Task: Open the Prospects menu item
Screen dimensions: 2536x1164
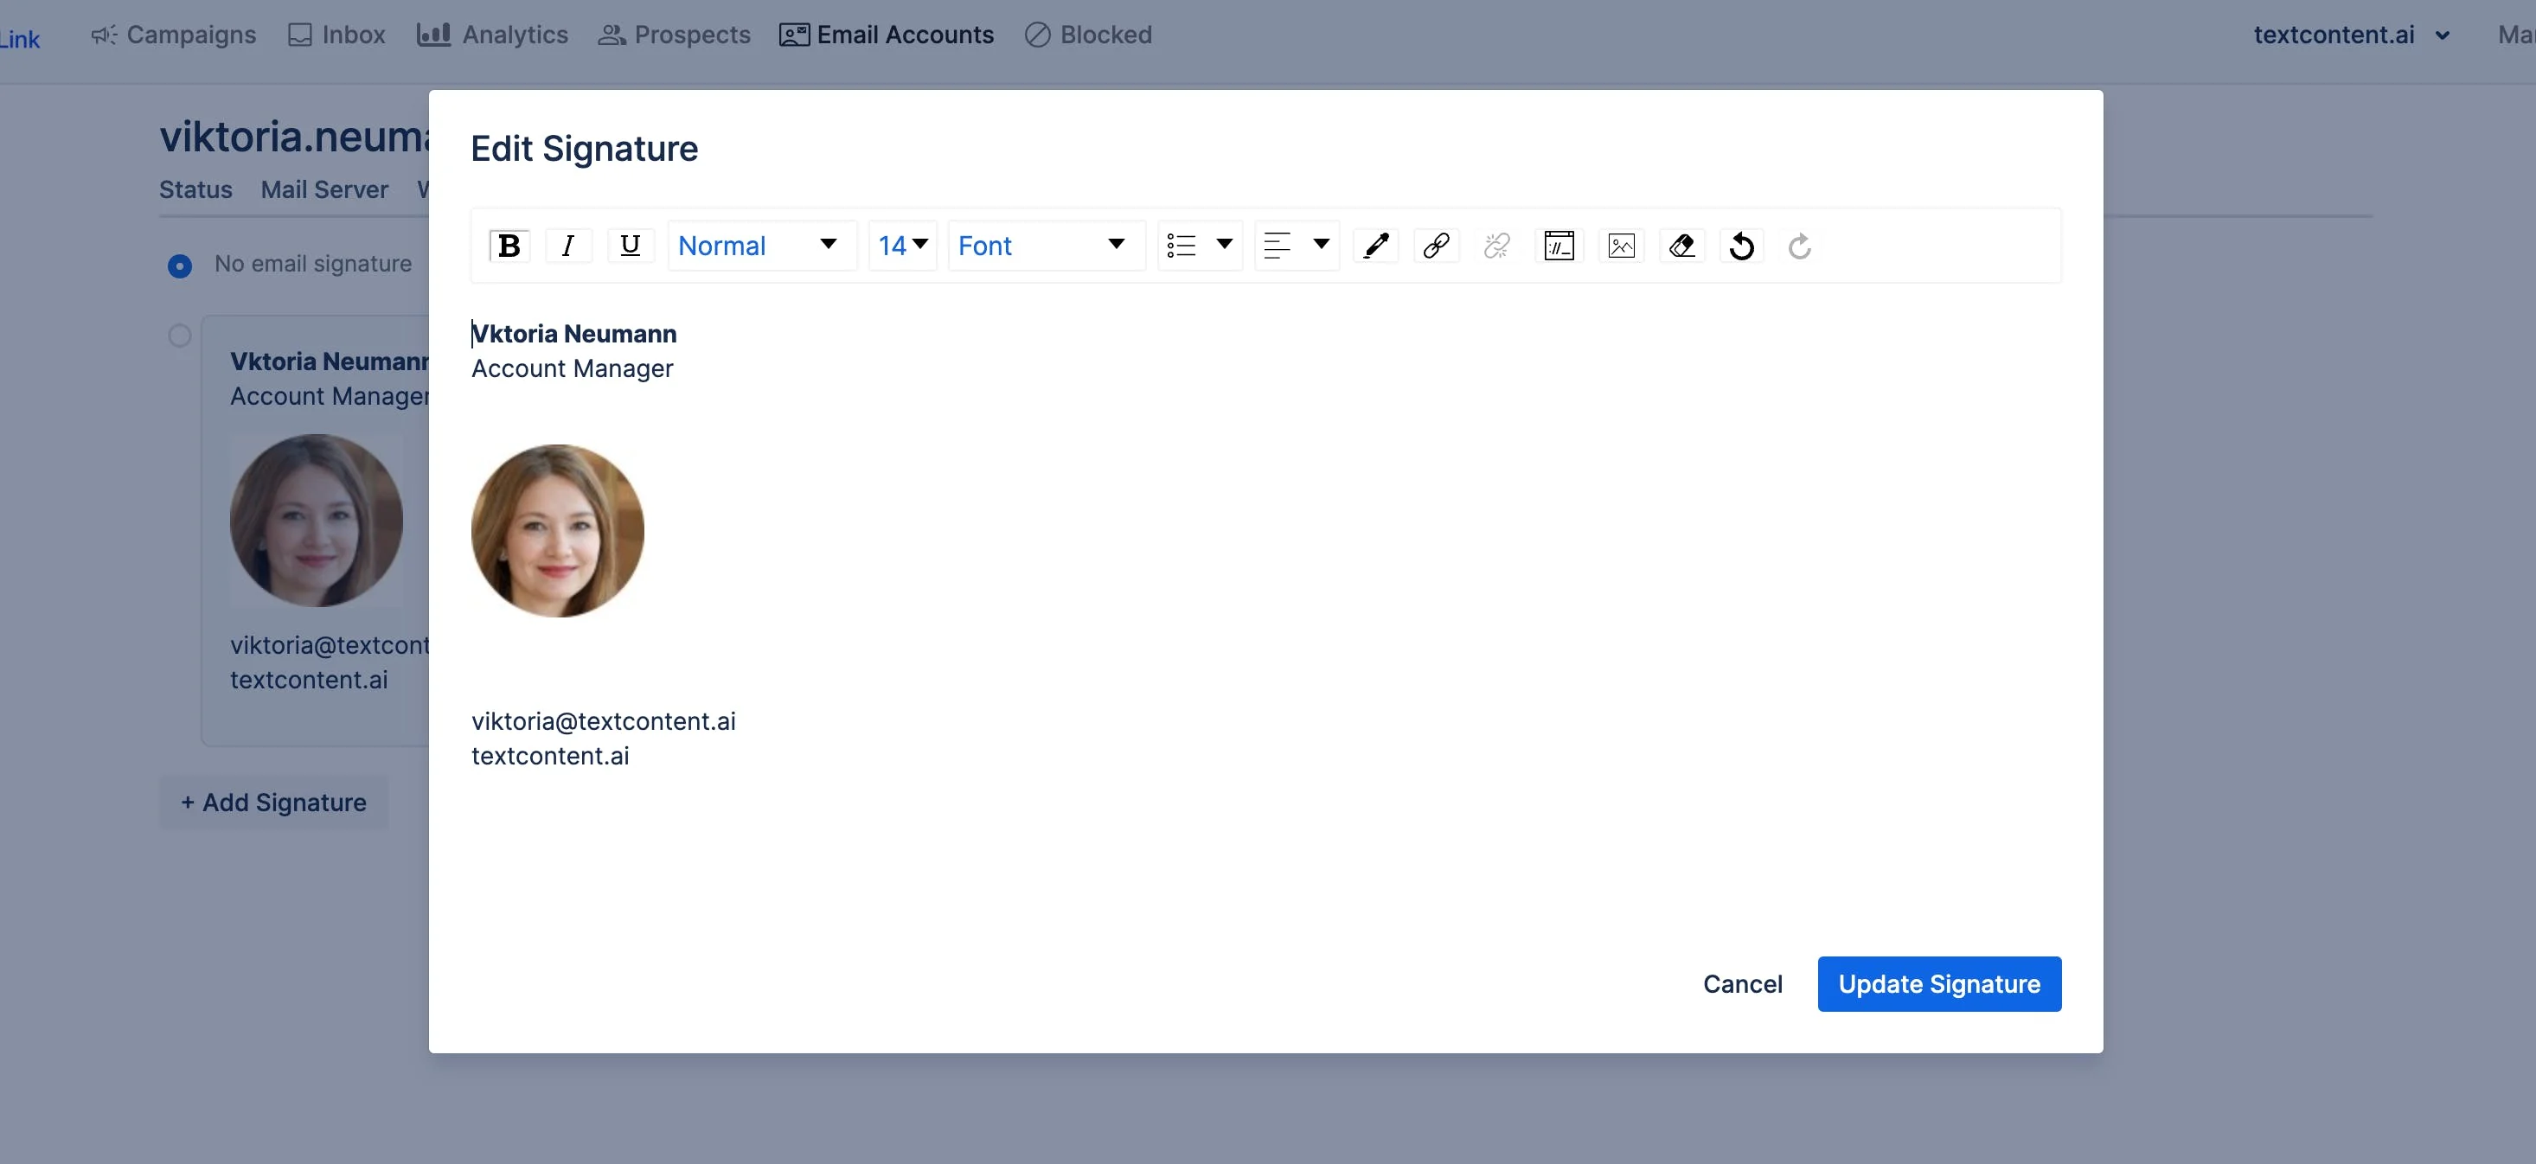Action: pyautogui.click(x=675, y=35)
